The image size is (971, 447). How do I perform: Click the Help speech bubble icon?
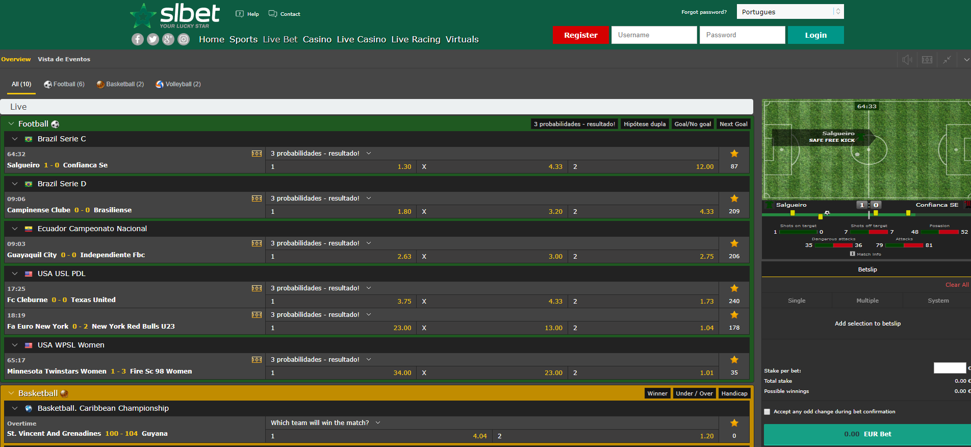click(240, 14)
